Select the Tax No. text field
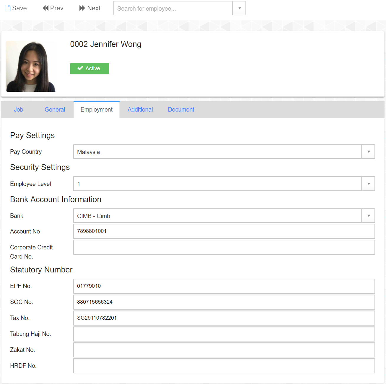Image resolution: width=386 pixels, height=384 pixels. [224, 318]
